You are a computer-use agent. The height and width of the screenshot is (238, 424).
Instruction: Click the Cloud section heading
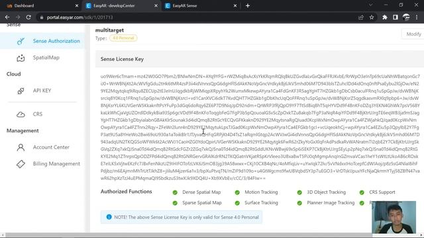click(x=13, y=74)
